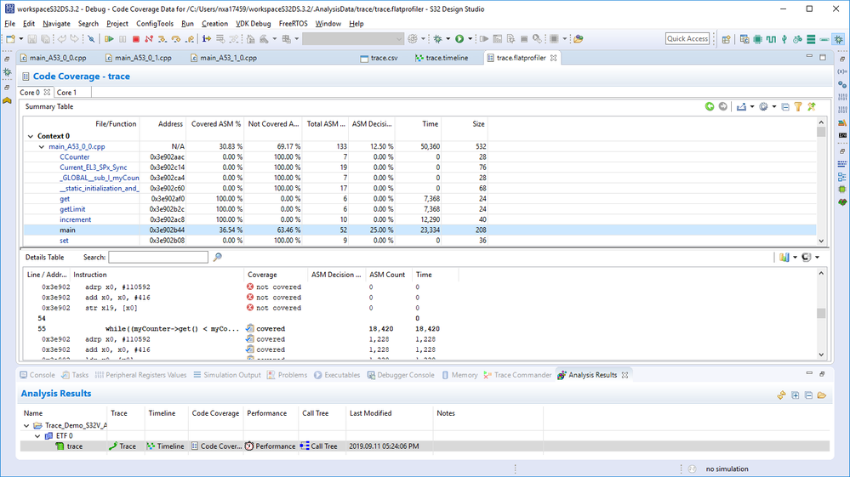Screen dimensions: 850x477
Task: Click the heartbeat monitor icon in right sidebar
Action: [841, 202]
